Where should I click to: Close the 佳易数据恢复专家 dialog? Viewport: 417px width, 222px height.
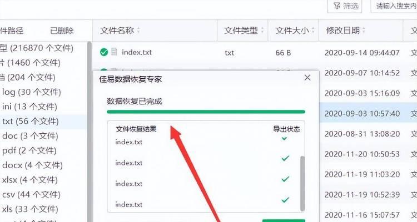(x=307, y=78)
